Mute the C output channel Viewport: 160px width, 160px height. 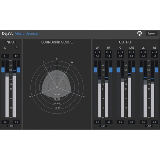pos(118,52)
